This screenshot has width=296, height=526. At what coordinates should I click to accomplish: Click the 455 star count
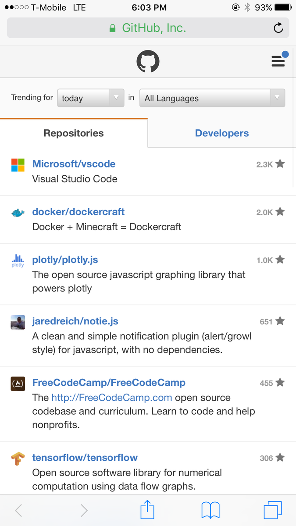tap(266, 383)
